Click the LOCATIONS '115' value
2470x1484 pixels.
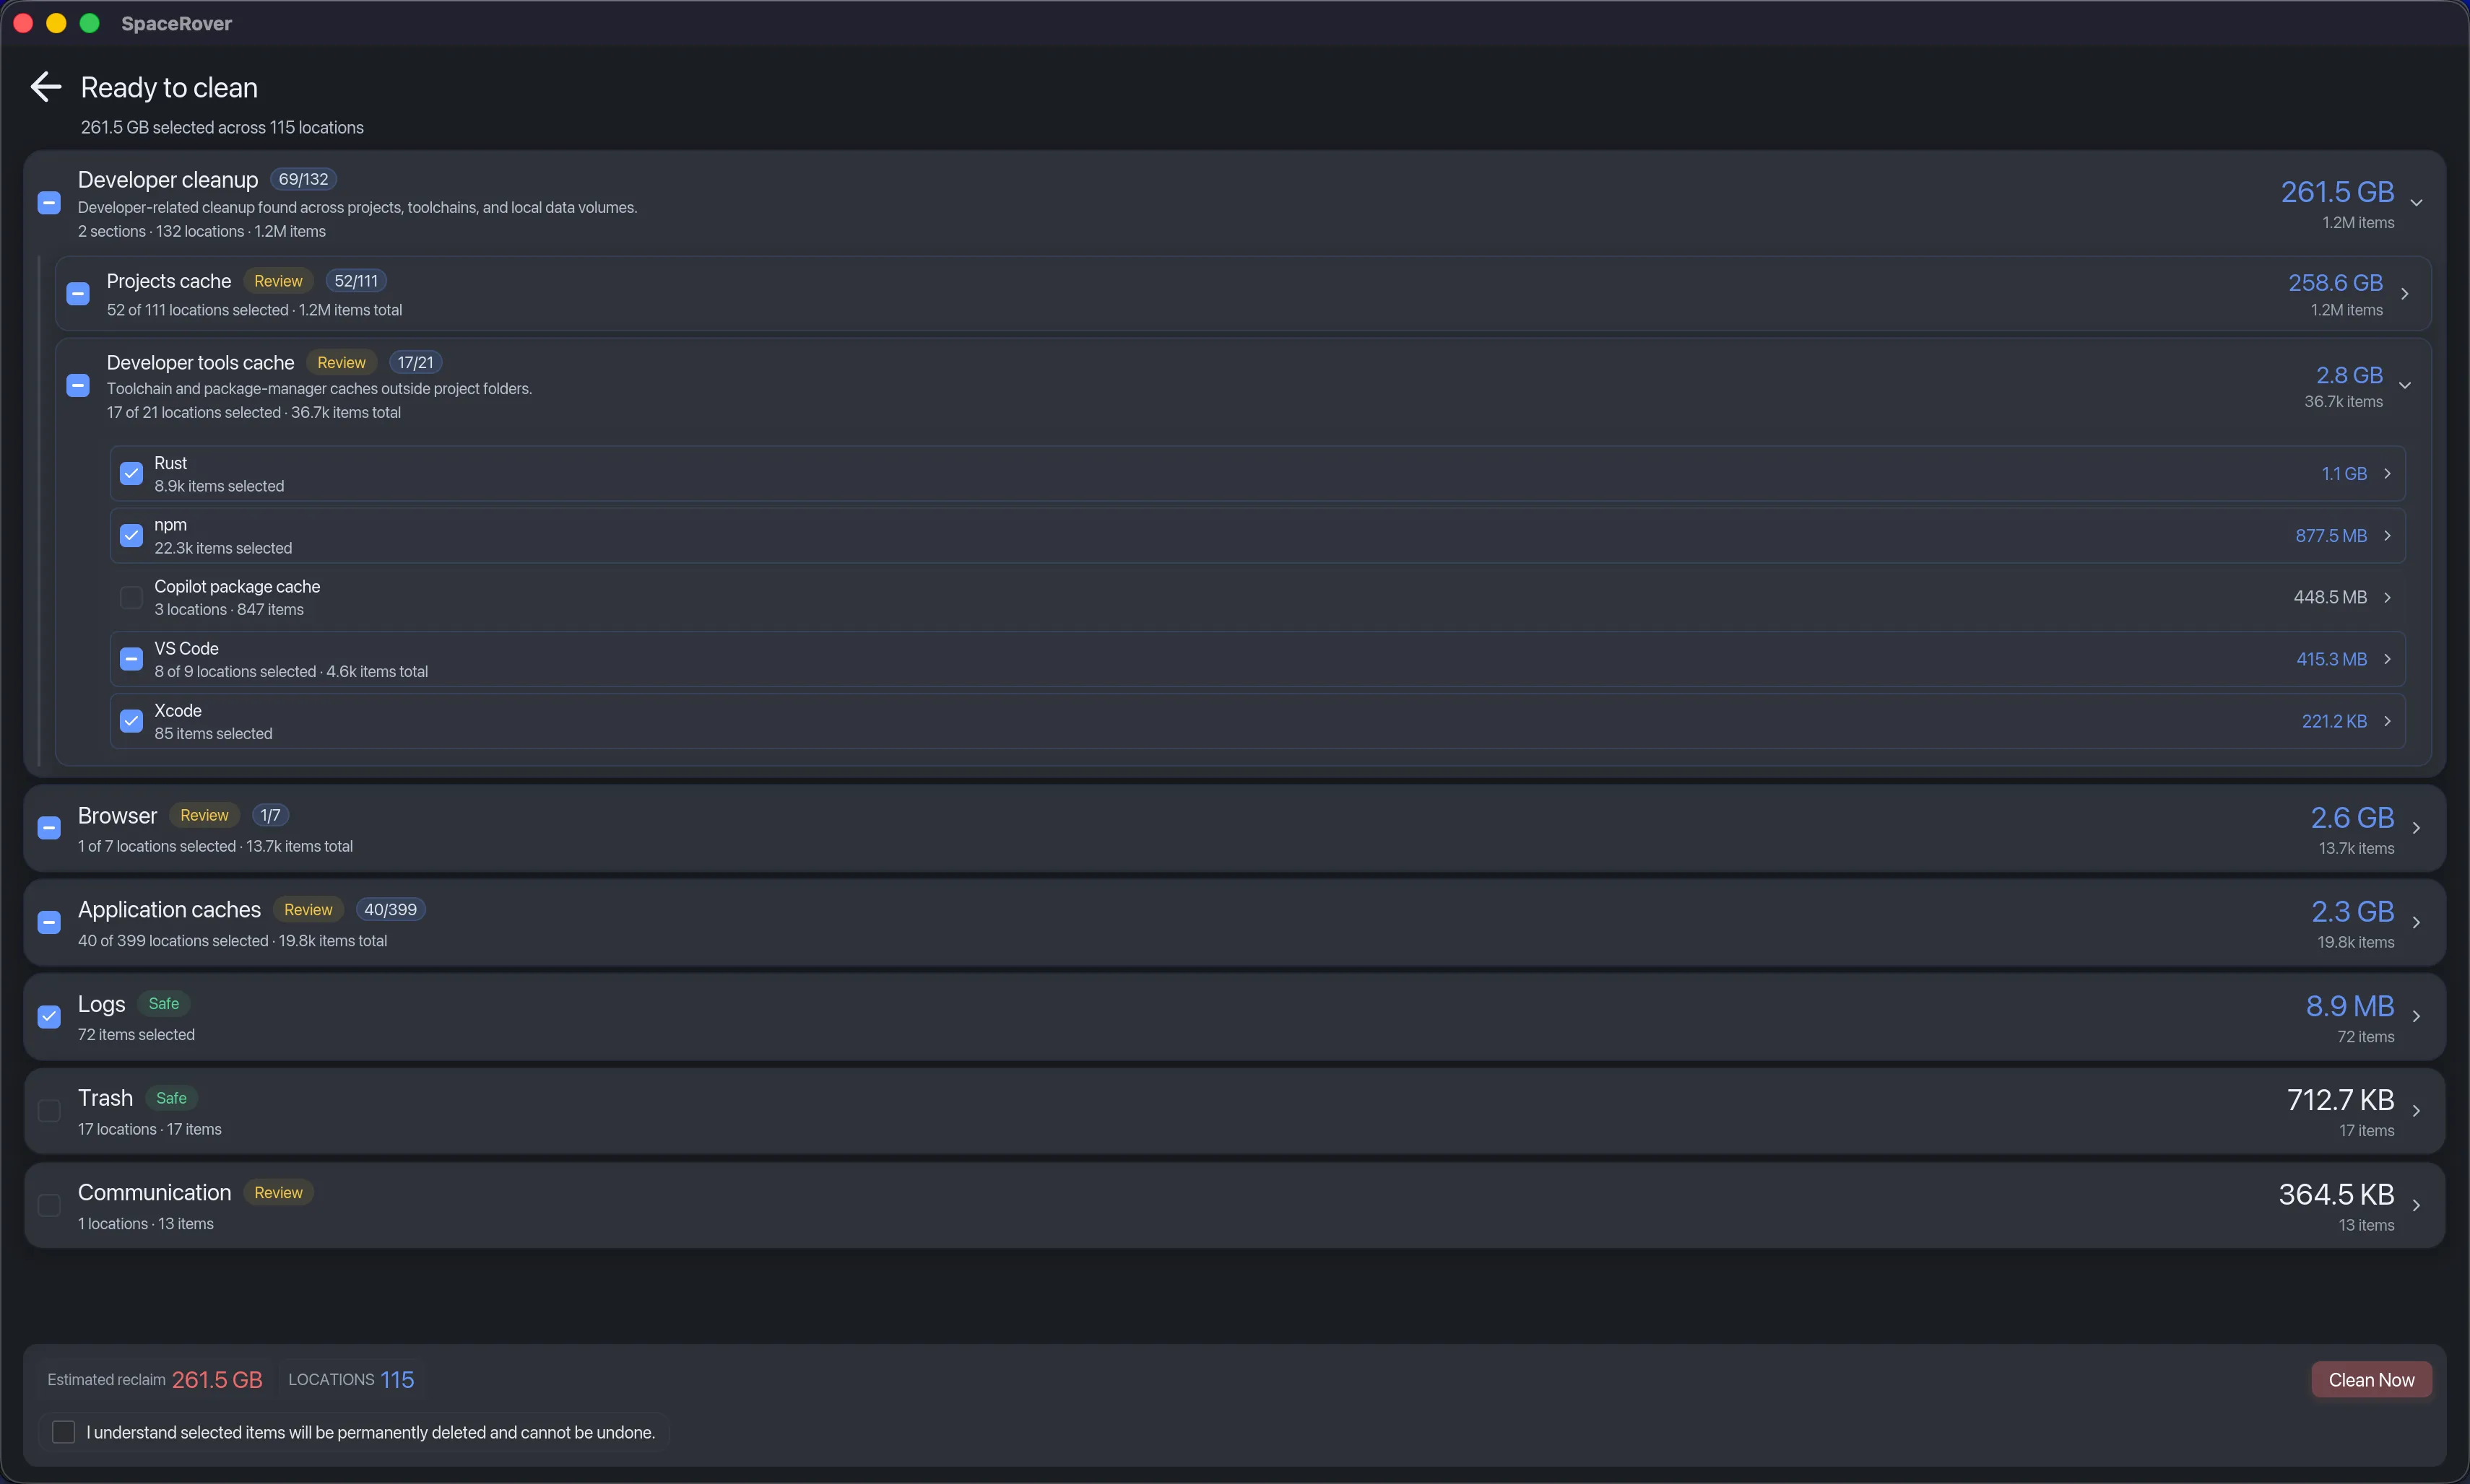397,1380
